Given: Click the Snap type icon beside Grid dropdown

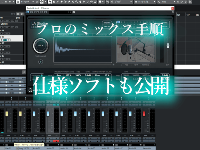Looking at the screenshot, I should (112, 2).
